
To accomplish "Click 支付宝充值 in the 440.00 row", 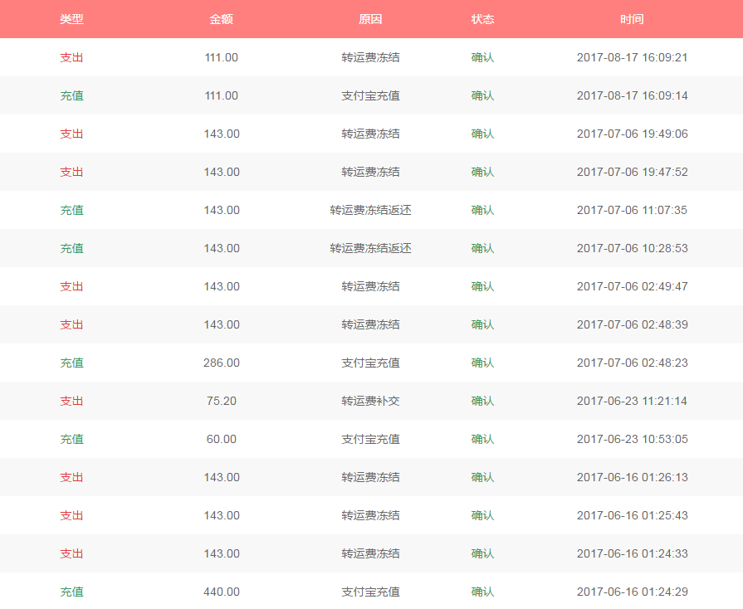I will pos(370,592).
